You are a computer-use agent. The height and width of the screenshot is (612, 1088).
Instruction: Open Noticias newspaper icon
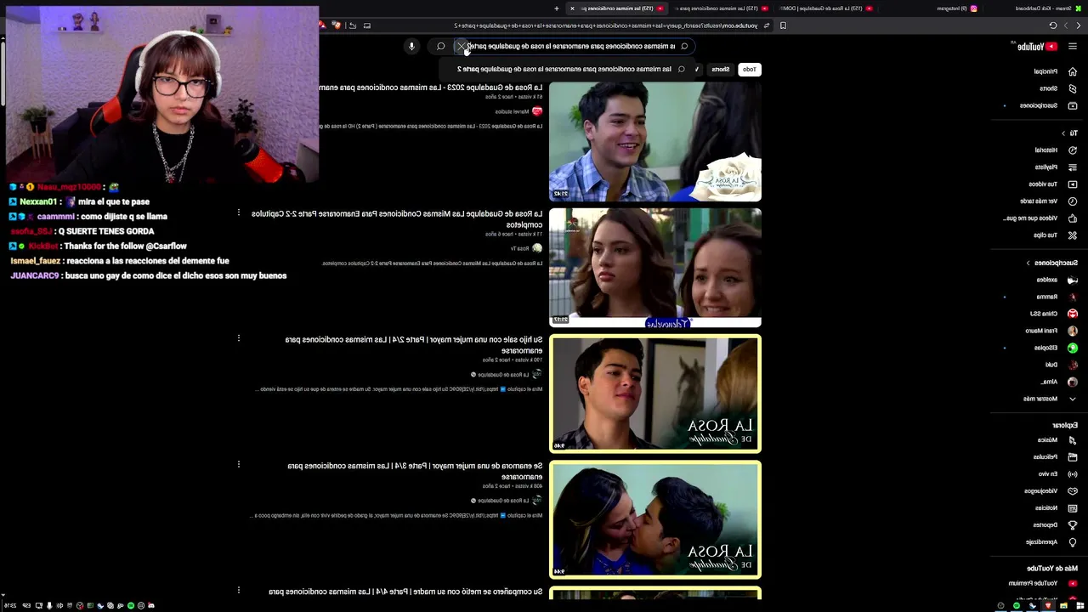[x=1073, y=507]
